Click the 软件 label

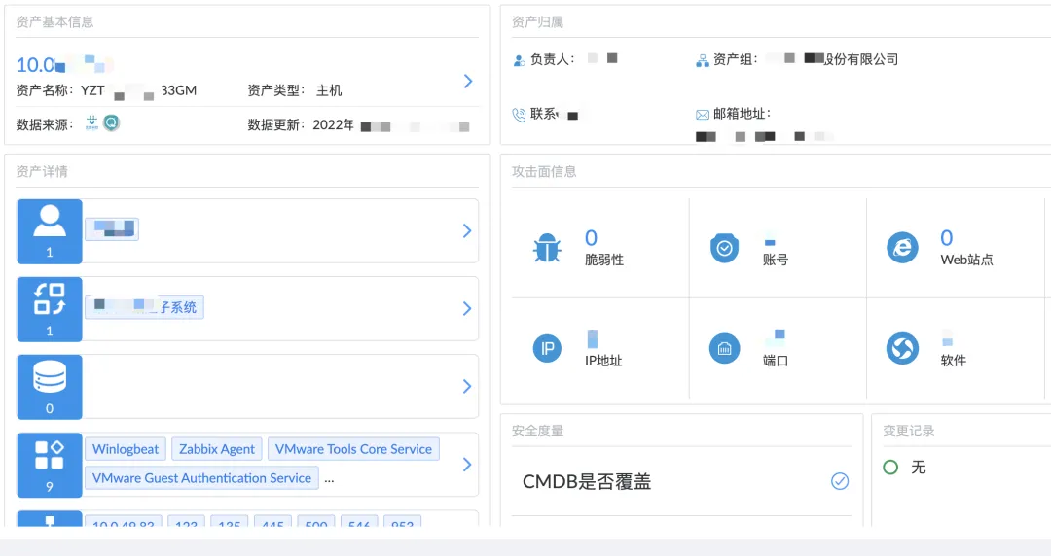click(953, 361)
